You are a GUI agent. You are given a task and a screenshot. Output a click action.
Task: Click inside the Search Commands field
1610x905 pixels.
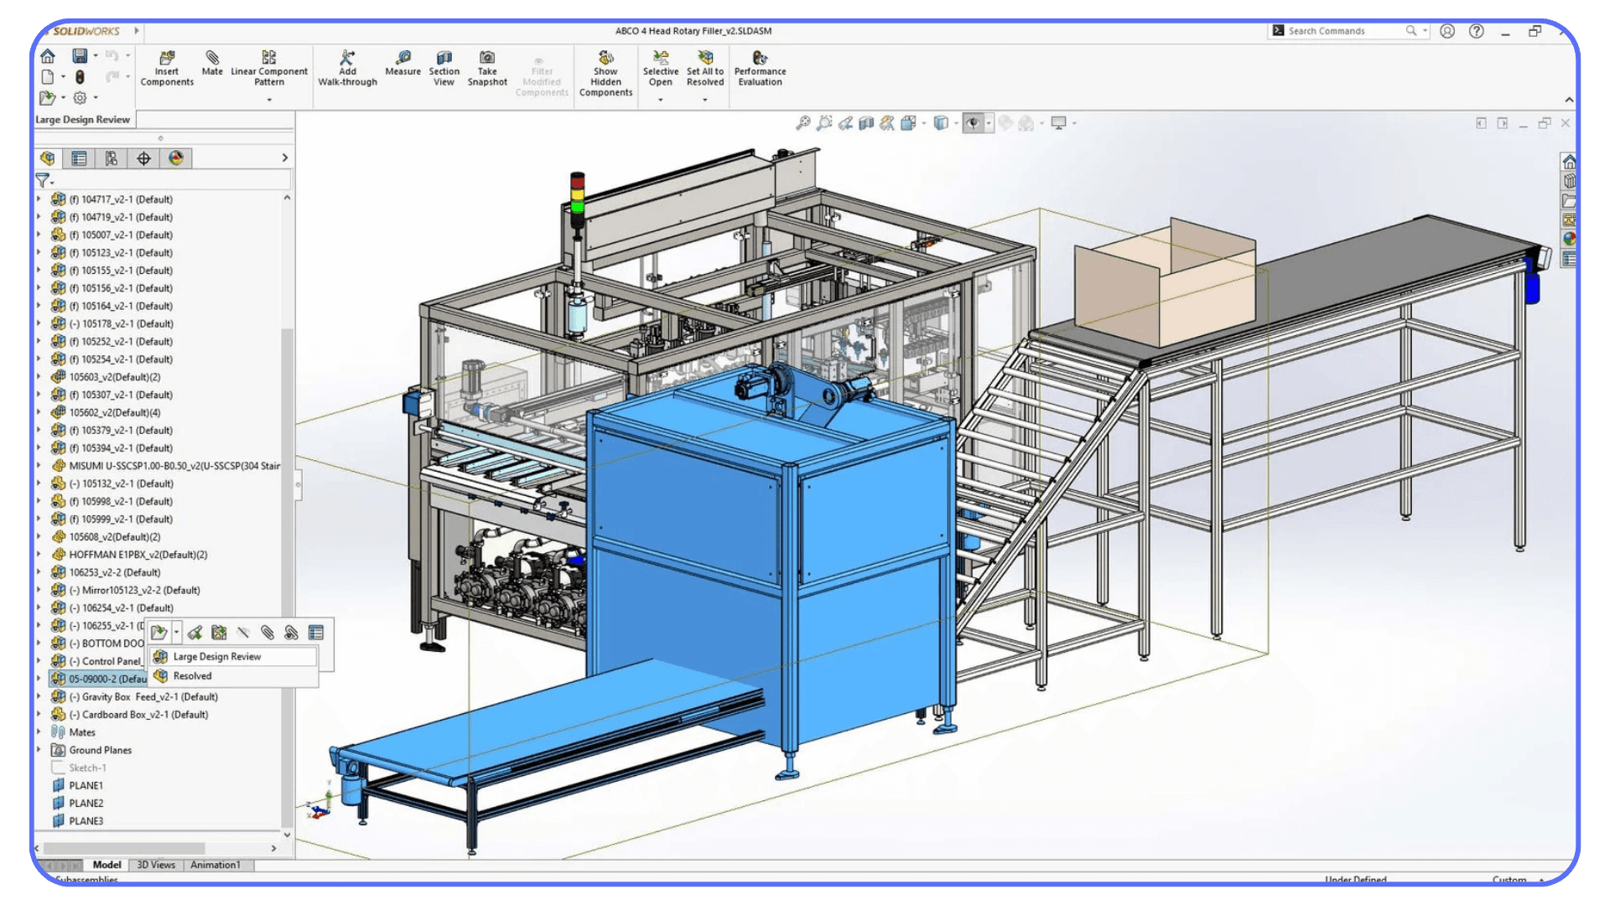coord(1342,31)
